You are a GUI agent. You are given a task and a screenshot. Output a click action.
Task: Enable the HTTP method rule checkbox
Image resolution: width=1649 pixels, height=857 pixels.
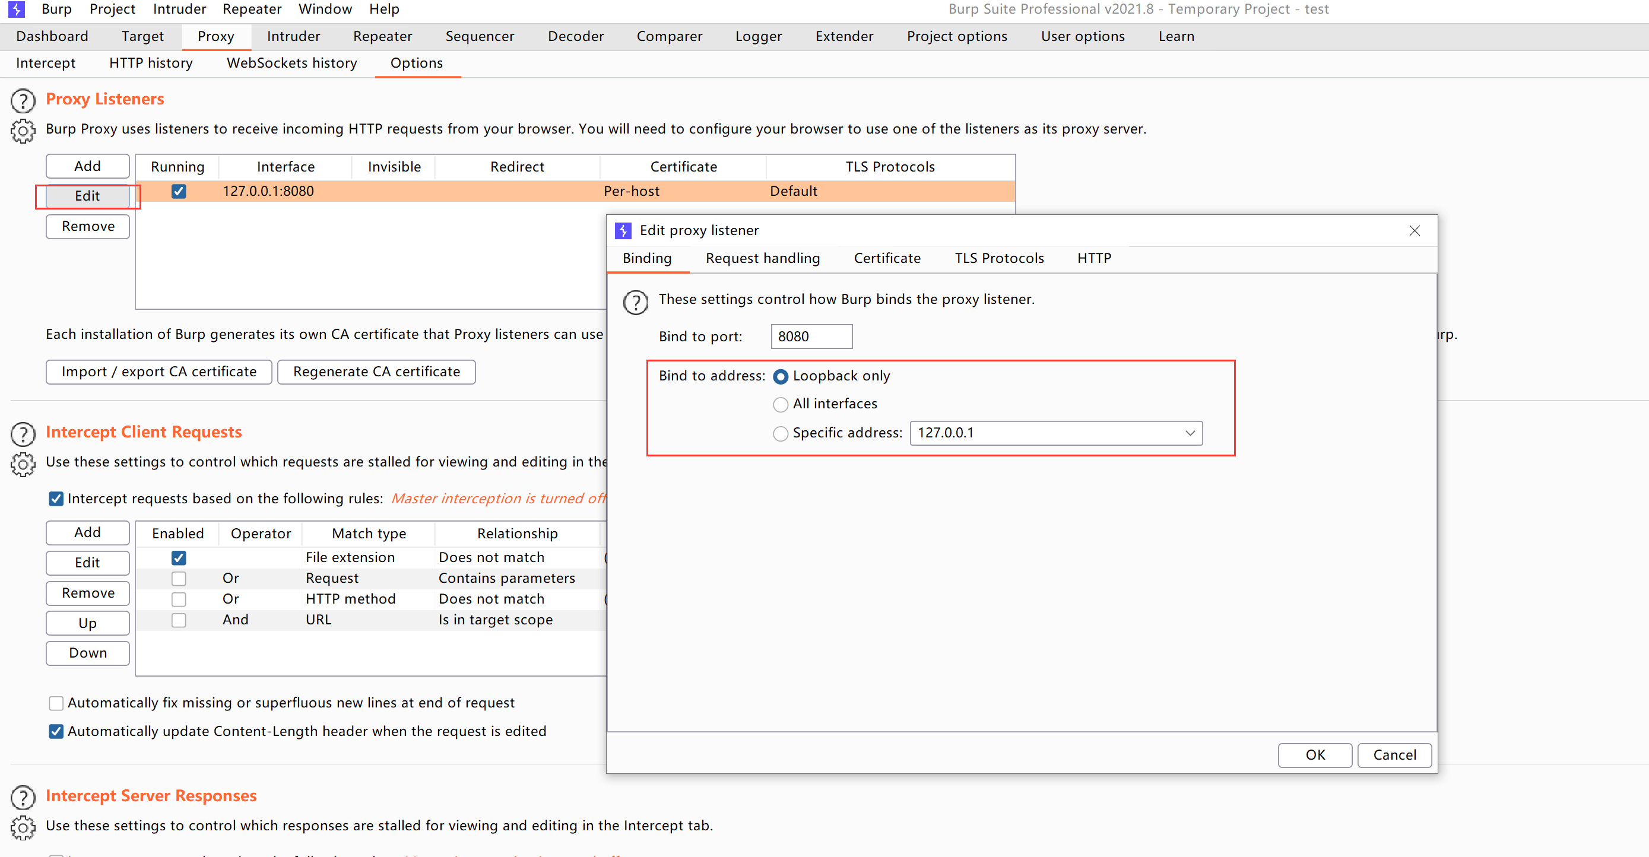tap(179, 599)
